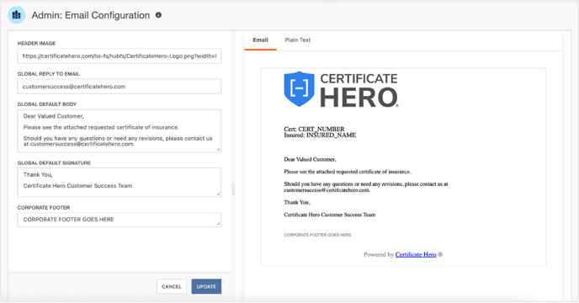Click the 'CORPORATE FOOTER' label

(44, 208)
